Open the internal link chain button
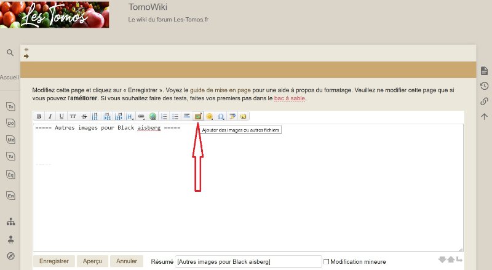Image resolution: width=492 pixels, height=270 pixels. pyautogui.click(x=141, y=116)
